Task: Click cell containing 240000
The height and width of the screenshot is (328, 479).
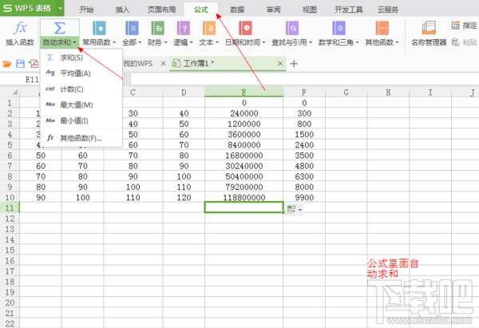Action: pyautogui.click(x=244, y=113)
